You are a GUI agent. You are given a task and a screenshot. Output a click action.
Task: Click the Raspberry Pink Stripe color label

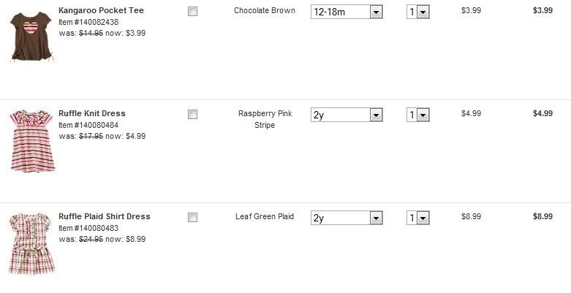click(x=265, y=119)
